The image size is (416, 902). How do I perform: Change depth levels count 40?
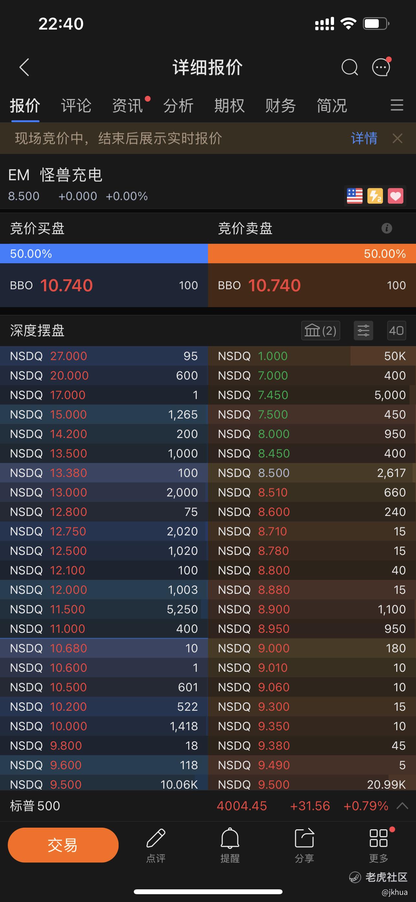(397, 331)
